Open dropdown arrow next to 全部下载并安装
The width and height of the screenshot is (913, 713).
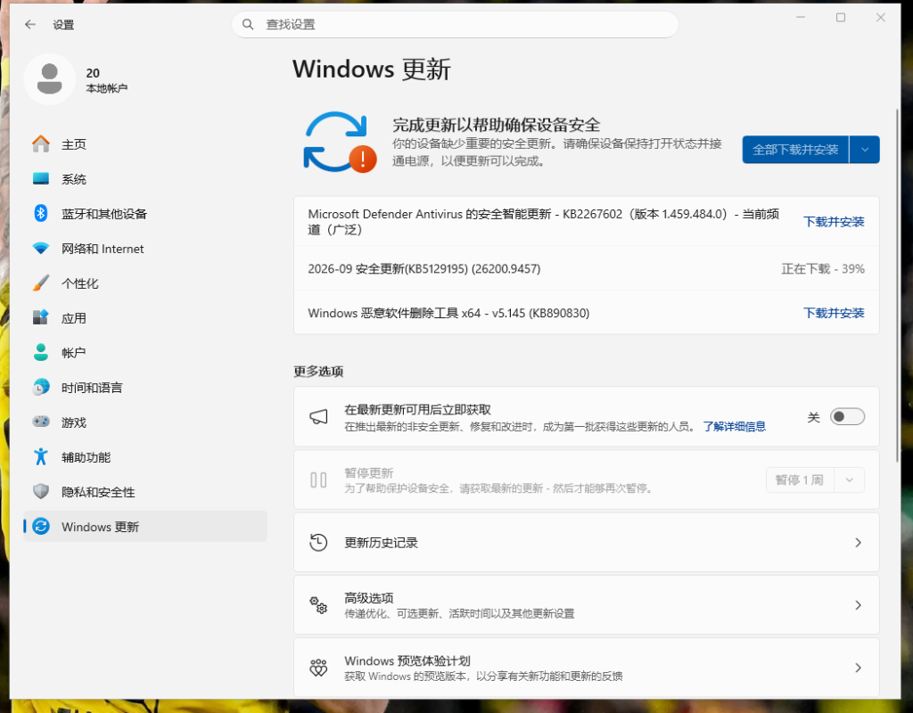pyautogui.click(x=865, y=150)
